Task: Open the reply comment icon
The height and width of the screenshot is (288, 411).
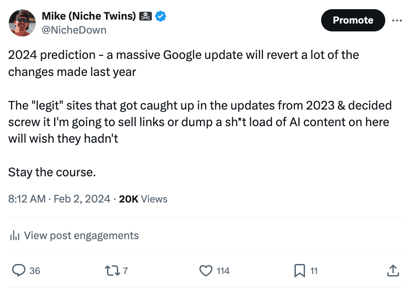Action: 19,271
